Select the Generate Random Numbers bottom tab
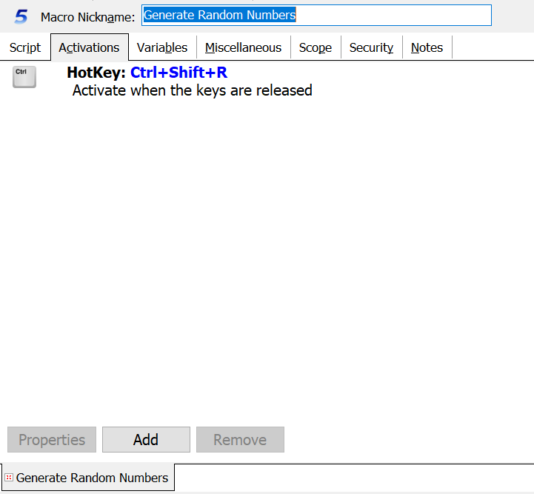 [x=92, y=478]
